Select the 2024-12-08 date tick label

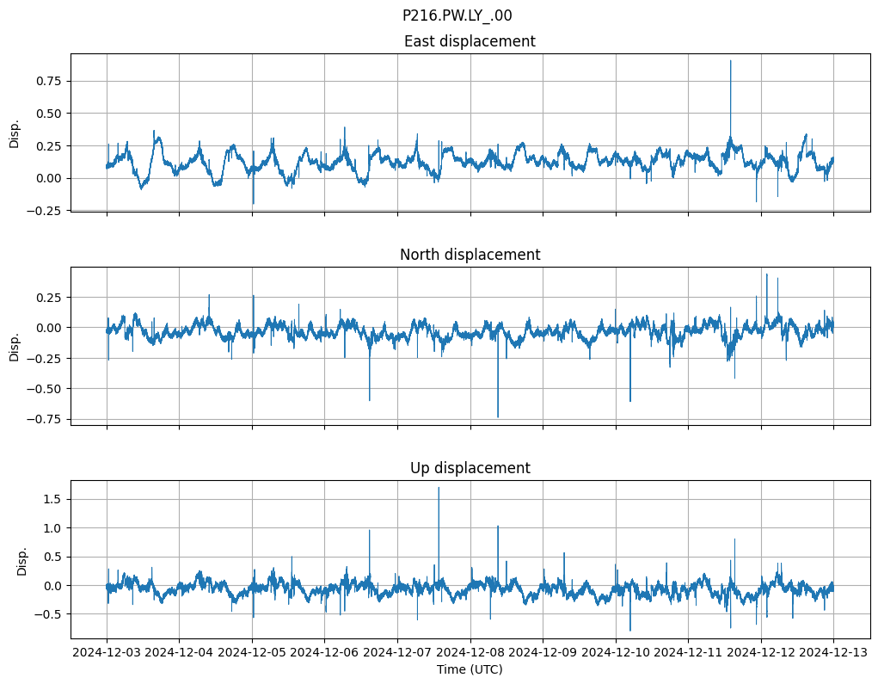coord(470,653)
